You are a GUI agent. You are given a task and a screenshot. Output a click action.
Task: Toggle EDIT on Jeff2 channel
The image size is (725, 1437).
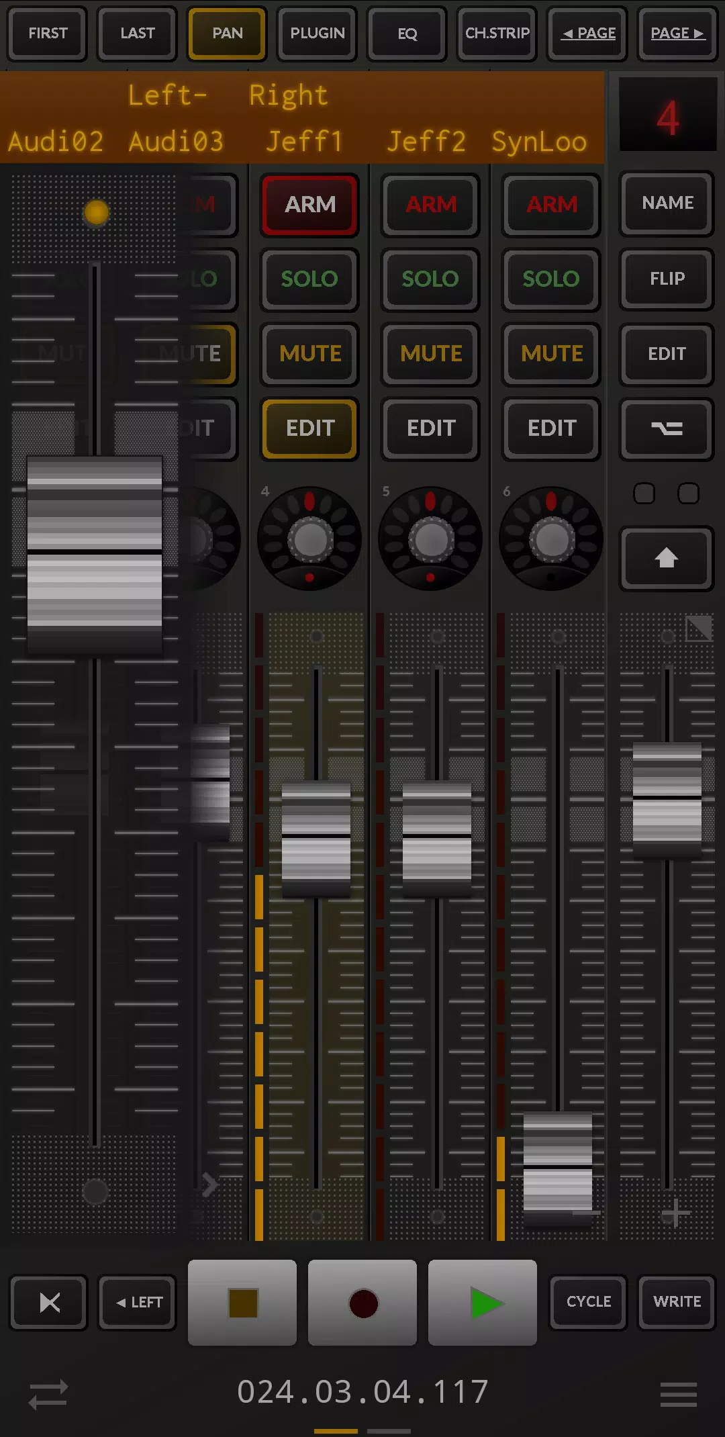[430, 428]
